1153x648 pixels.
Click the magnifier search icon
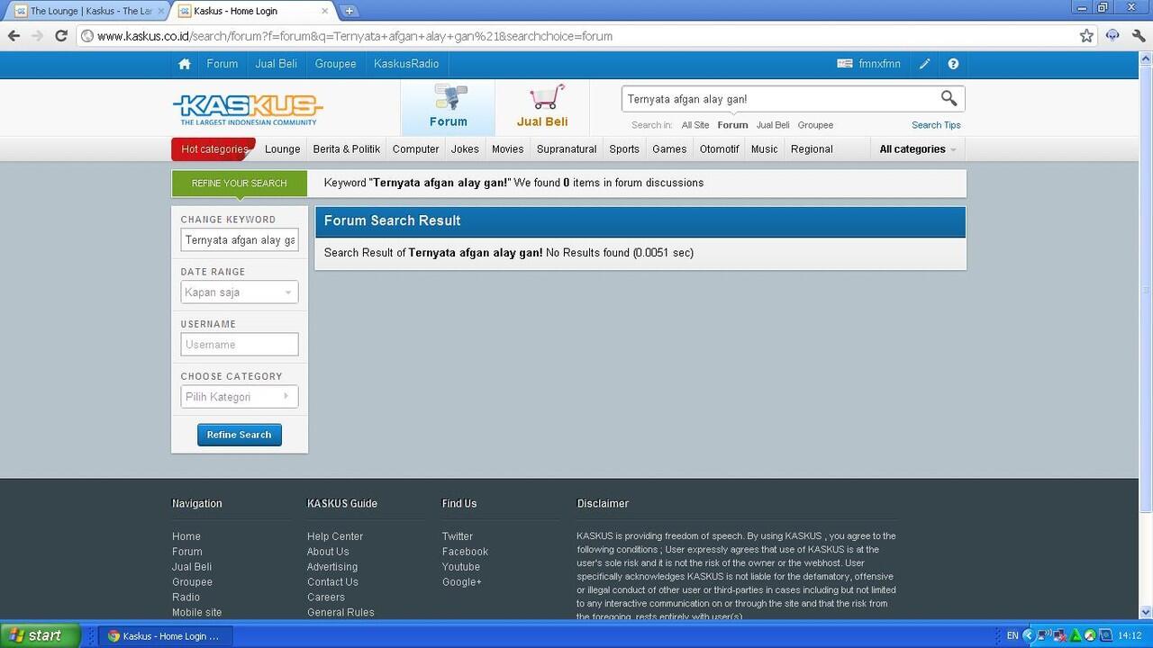(949, 98)
